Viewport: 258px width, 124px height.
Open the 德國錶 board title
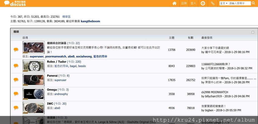click(x=51, y=118)
